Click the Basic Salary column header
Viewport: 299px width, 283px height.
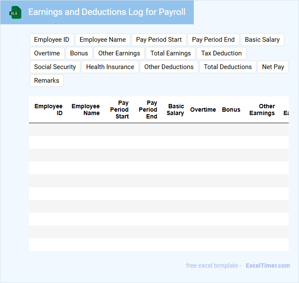(175, 110)
